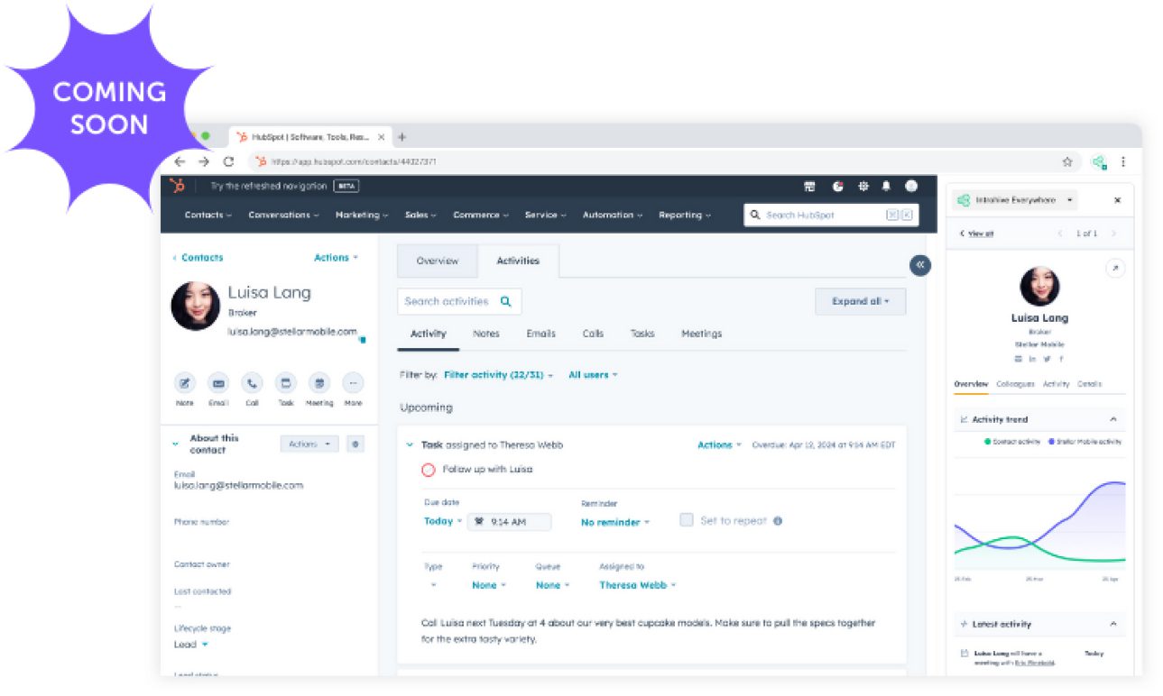Click the Meeting calendar icon

(x=318, y=382)
